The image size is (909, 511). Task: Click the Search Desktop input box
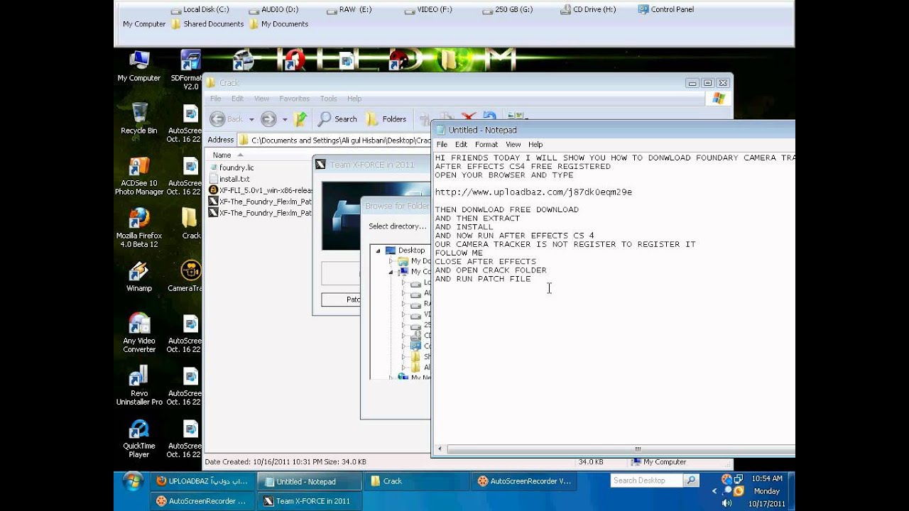click(x=646, y=480)
